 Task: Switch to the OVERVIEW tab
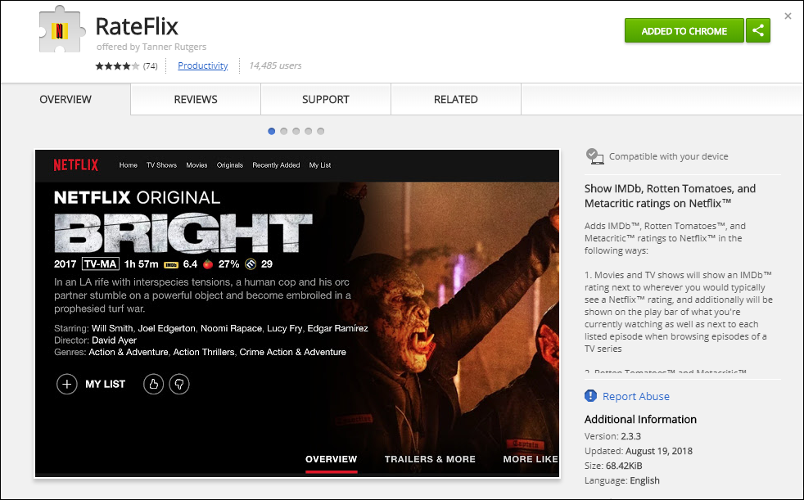pos(65,99)
